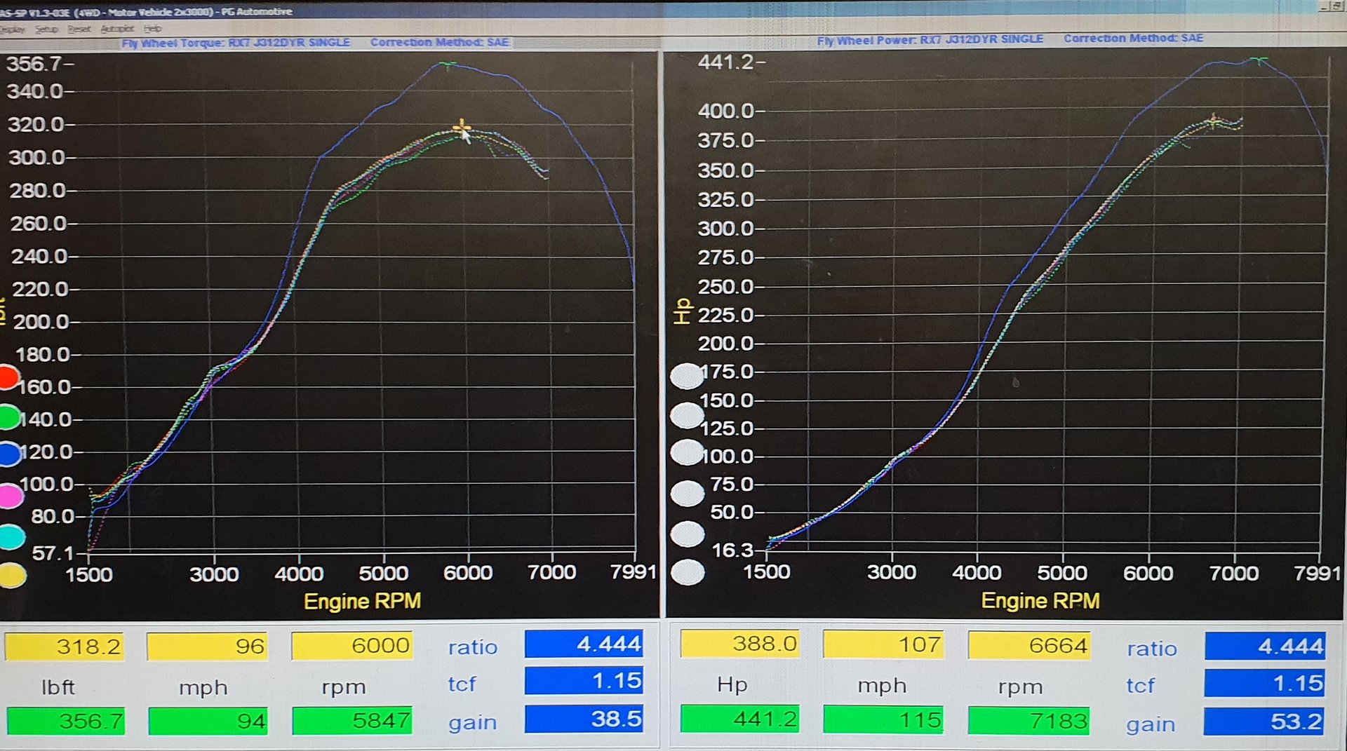
Task: Open the Help menu
Action: tap(152, 29)
